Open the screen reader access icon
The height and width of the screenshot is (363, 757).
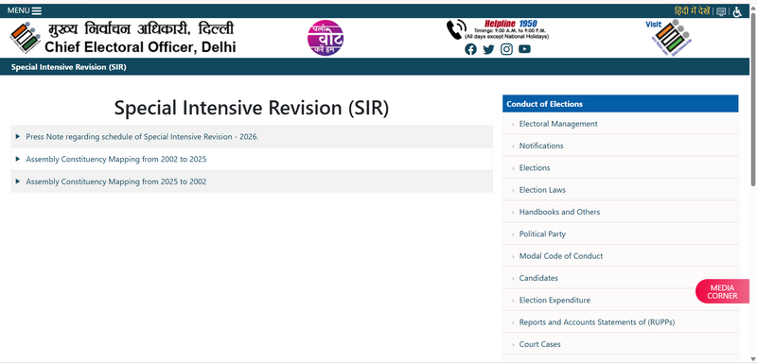[721, 11]
